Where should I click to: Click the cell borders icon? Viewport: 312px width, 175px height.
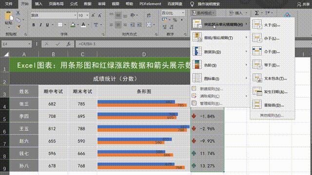[60, 25]
